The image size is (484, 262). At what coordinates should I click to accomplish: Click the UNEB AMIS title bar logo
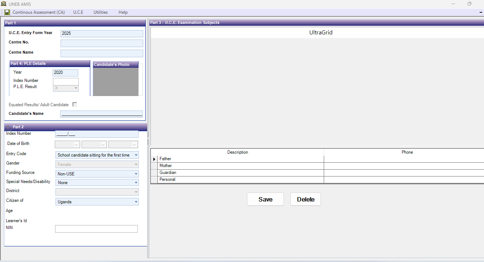pos(4,4)
